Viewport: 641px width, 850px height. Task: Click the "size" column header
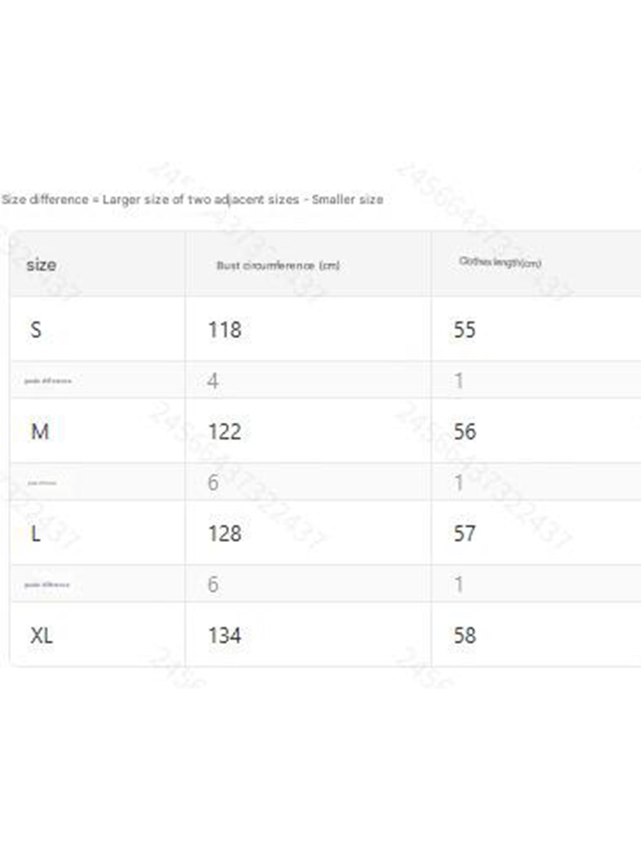click(x=41, y=265)
